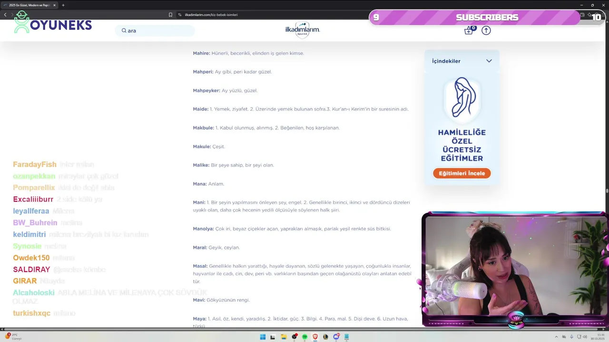Screen dimensions: 609x342
Task: Open Windows Start menu
Action: pos(263,337)
